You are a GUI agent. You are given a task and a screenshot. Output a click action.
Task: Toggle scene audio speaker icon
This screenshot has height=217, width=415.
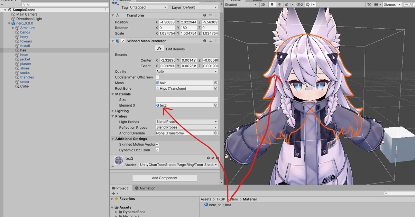(279, 5)
